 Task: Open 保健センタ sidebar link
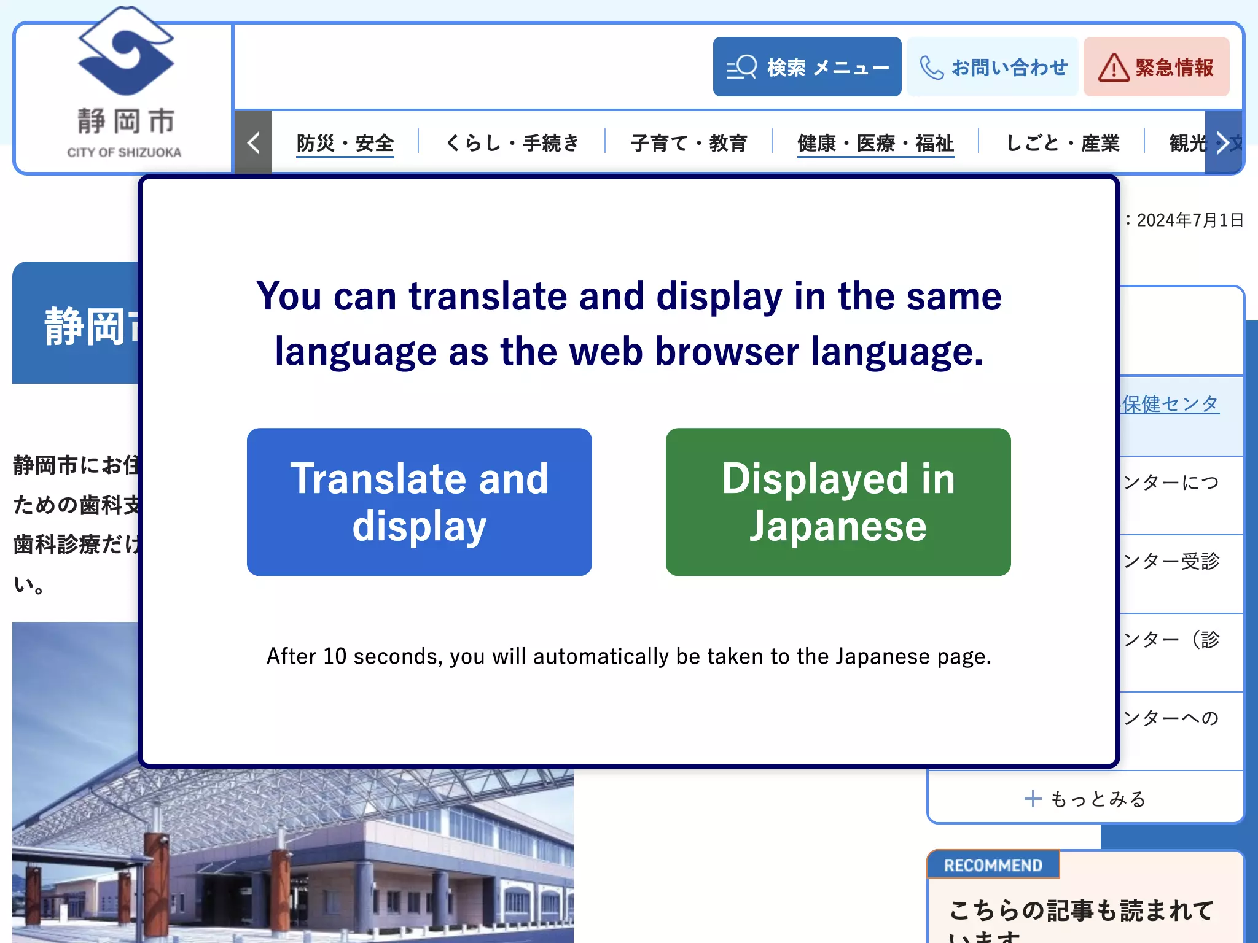pos(1170,404)
